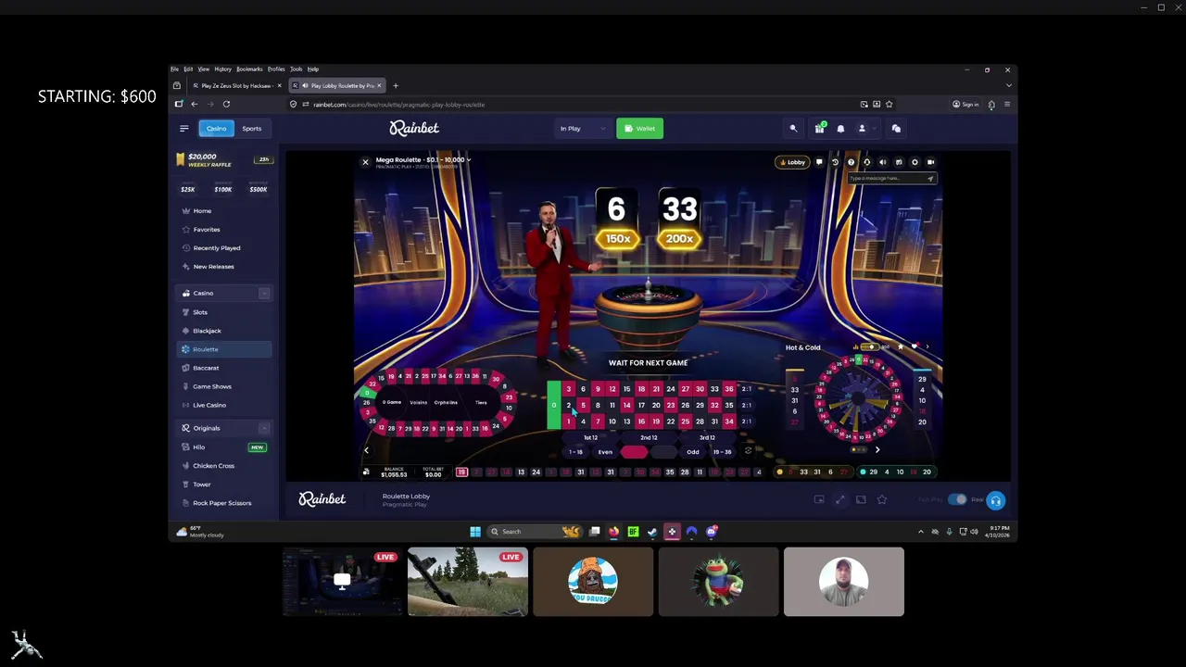Image resolution: width=1186 pixels, height=667 pixels.
Task: Open the Rainbet search magnifier icon
Action: [x=793, y=129]
